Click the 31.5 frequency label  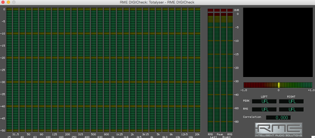pos(15,134)
